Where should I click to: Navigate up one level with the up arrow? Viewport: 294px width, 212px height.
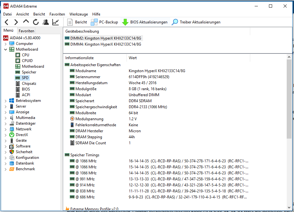coord(26,22)
